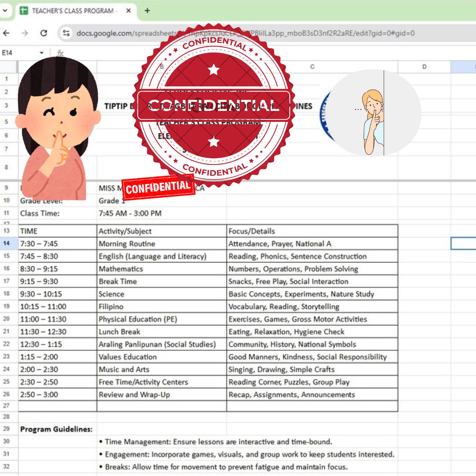Click the "7:45 – 8:30" time cell
Image resolution: width=476 pixels, height=476 pixels.
tap(57, 256)
